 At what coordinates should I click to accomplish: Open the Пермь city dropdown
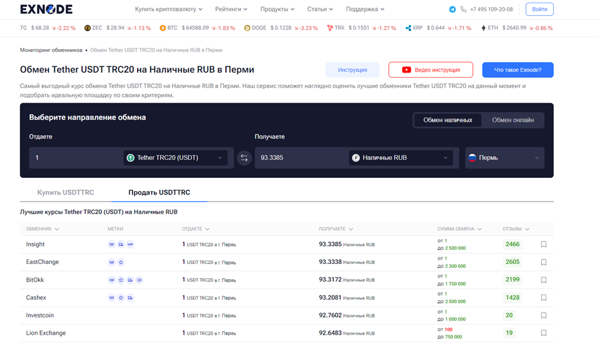pyautogui.click(x=505, y=158)
